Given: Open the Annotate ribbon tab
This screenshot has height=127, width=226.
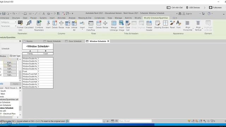Looking at the screenshot, I should (61, 18).
